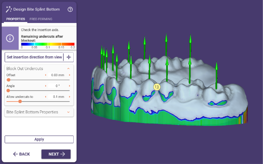Click tooth marker 13 on model
Screen dimensions: 263x164
pos(157,87)
